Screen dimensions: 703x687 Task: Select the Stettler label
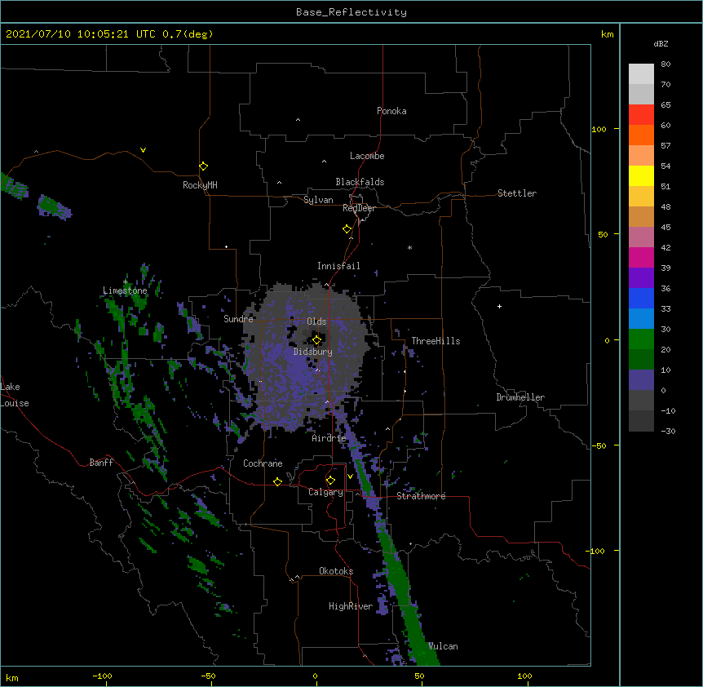tap(517, 193)
